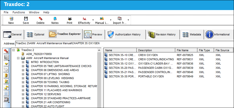Click the Address path field
The image size is (234, 108).
pyautogui.click(x=124, y=43)
